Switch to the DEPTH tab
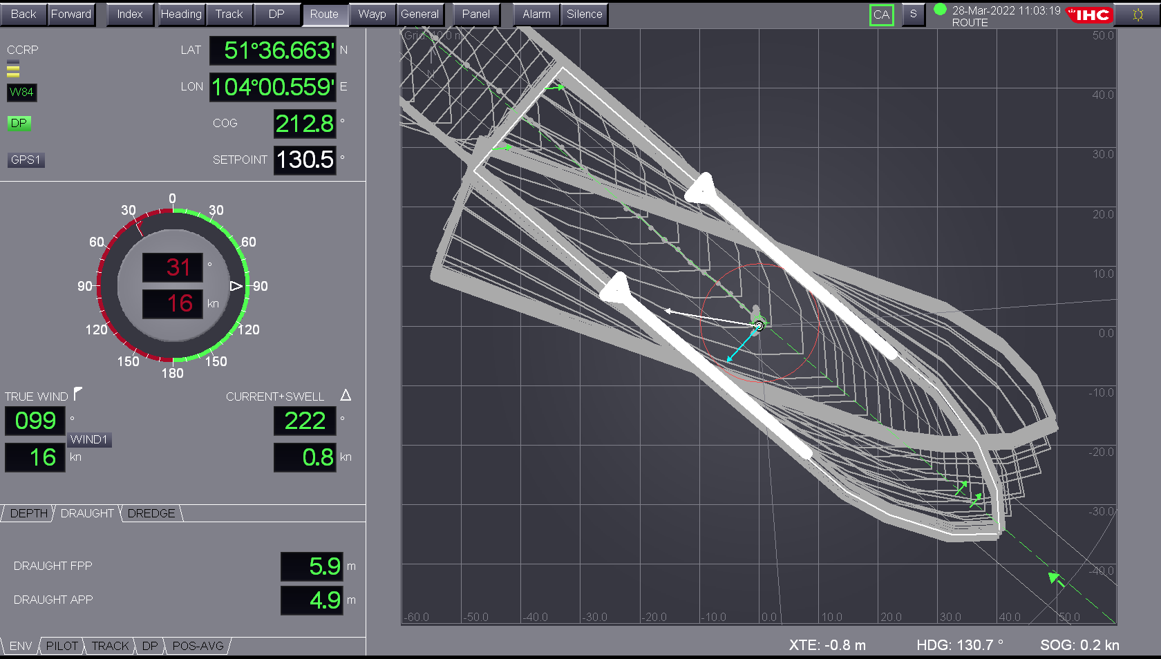Image resolution: width=1161 pixels, height=659 pixels. coord(28,513)
